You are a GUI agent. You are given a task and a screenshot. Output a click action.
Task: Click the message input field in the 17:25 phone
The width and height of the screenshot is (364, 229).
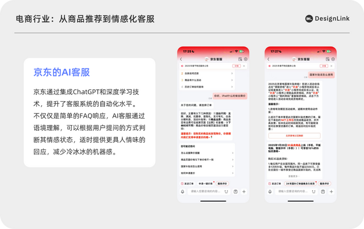(209, 191)
